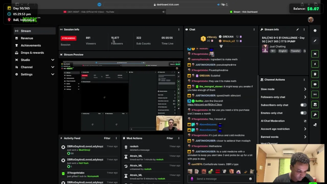Toggle the chat bubble widget icon
This screenshot has height=184, width=327.
(x=315, y=84)
